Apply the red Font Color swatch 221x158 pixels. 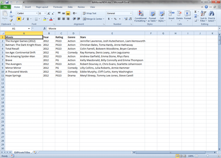coord(51,19)
